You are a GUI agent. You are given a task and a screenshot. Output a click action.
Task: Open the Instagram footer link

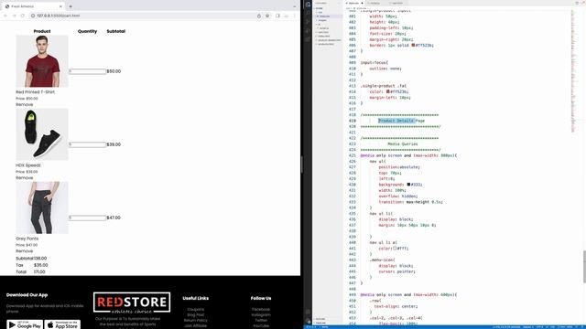tap(261, 314)
